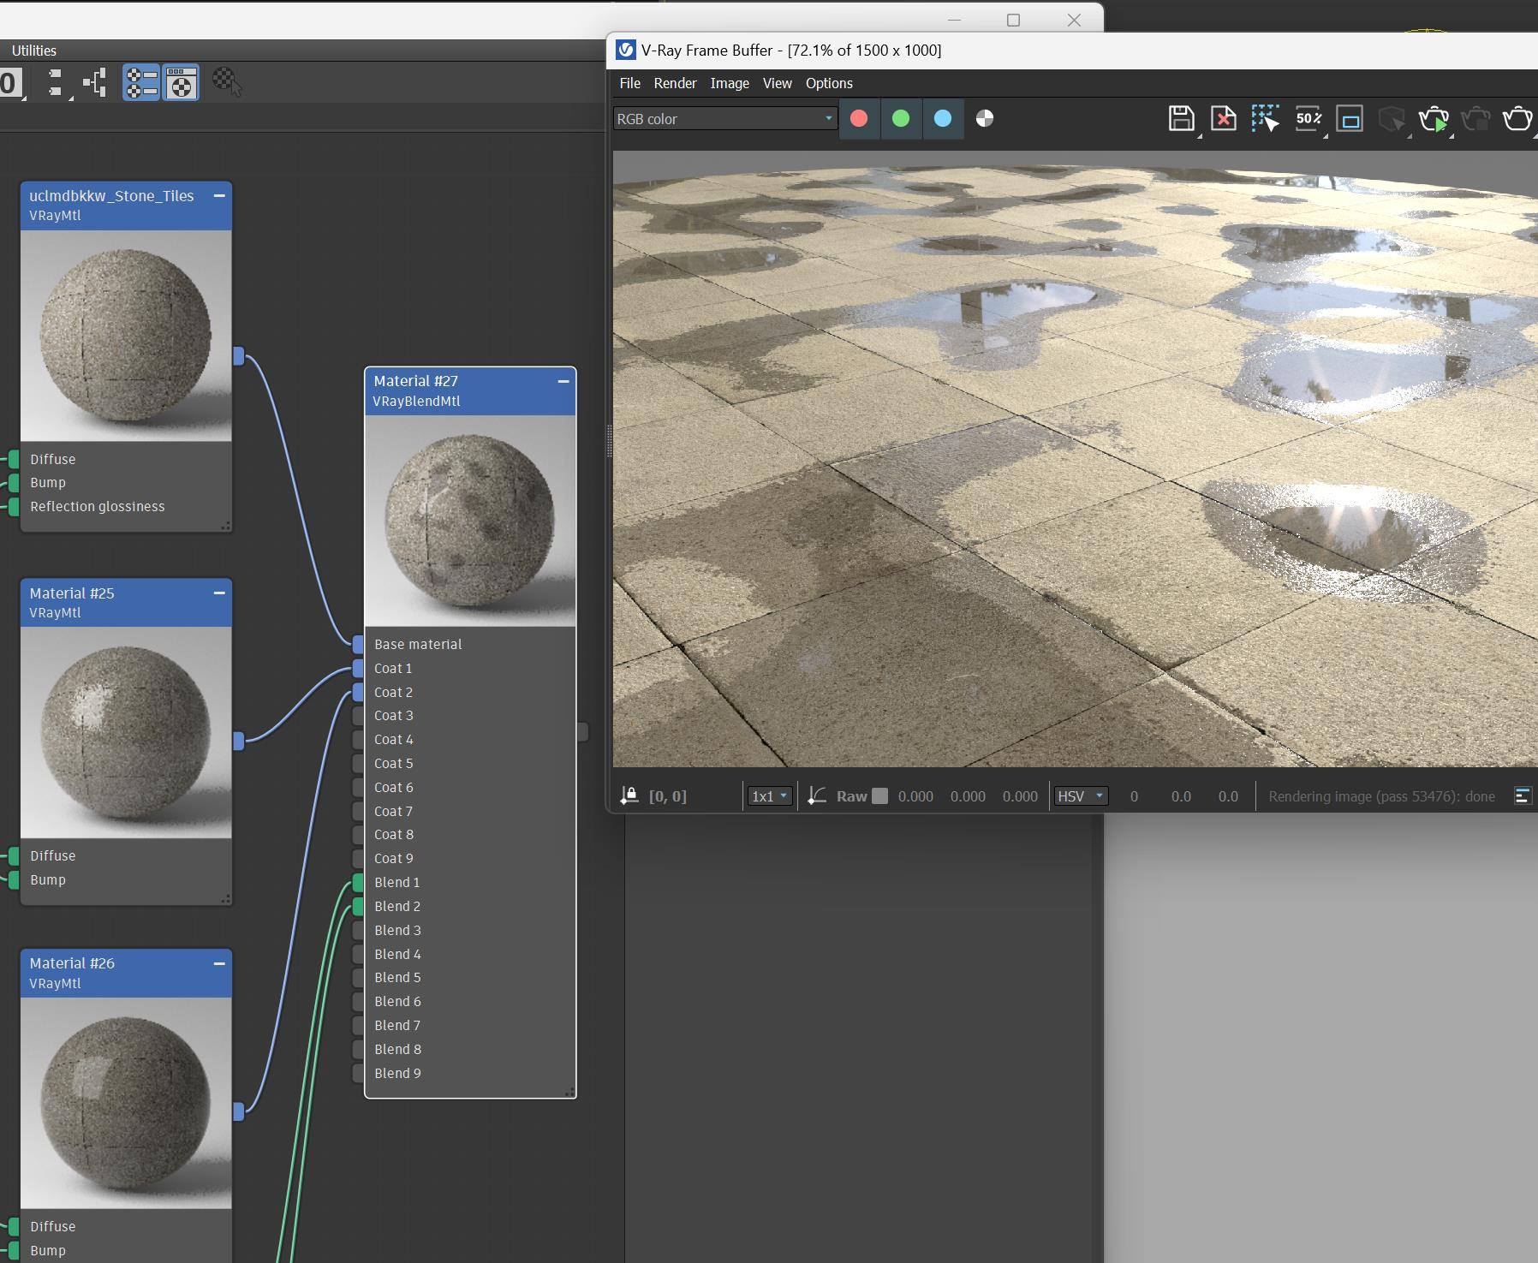Click the curve axes icon beside Raw
Screen dimensions: 1538x1263
coord(817,795)
